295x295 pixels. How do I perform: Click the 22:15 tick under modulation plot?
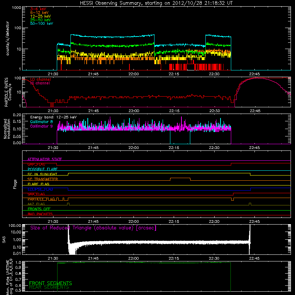coord(174,148)
